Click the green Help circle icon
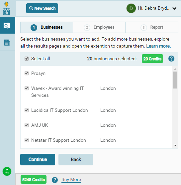Image resolution: width=181 pixels, height=185 pixels. click(x=7, y=171)
